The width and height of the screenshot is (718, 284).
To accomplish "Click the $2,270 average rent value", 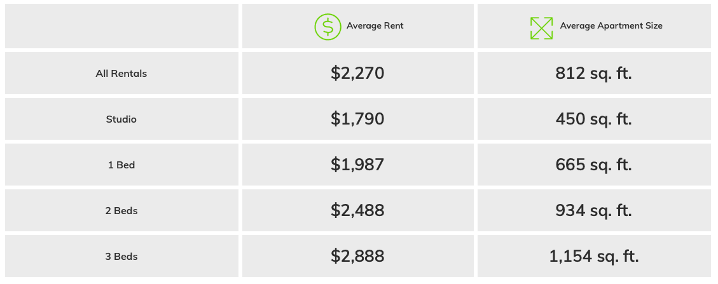I will pos(357,74).
